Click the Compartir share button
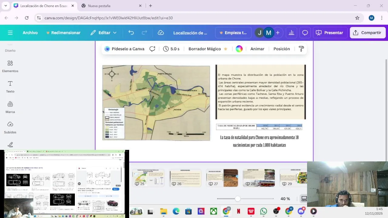Screen dimensions: 388x218 coord(367,33)
